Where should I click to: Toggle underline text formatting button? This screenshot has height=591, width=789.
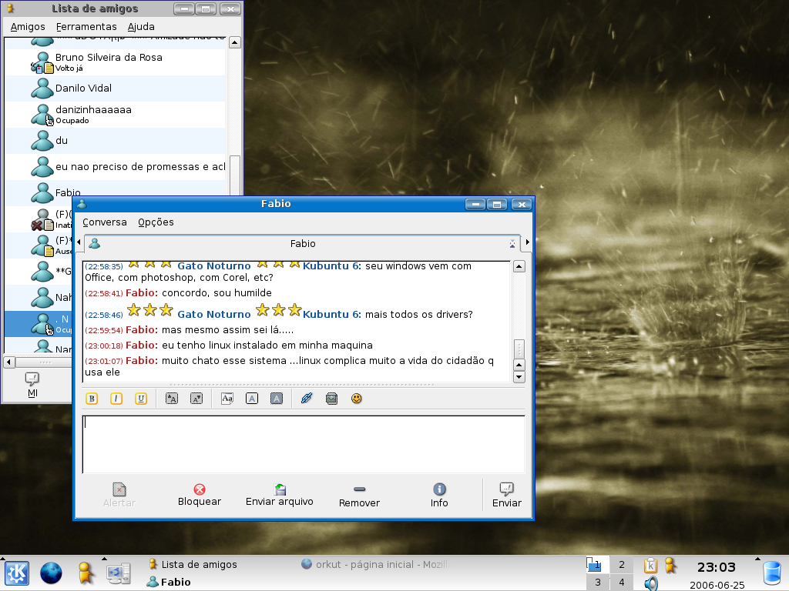pyautogui.click(x=141, y=399)
